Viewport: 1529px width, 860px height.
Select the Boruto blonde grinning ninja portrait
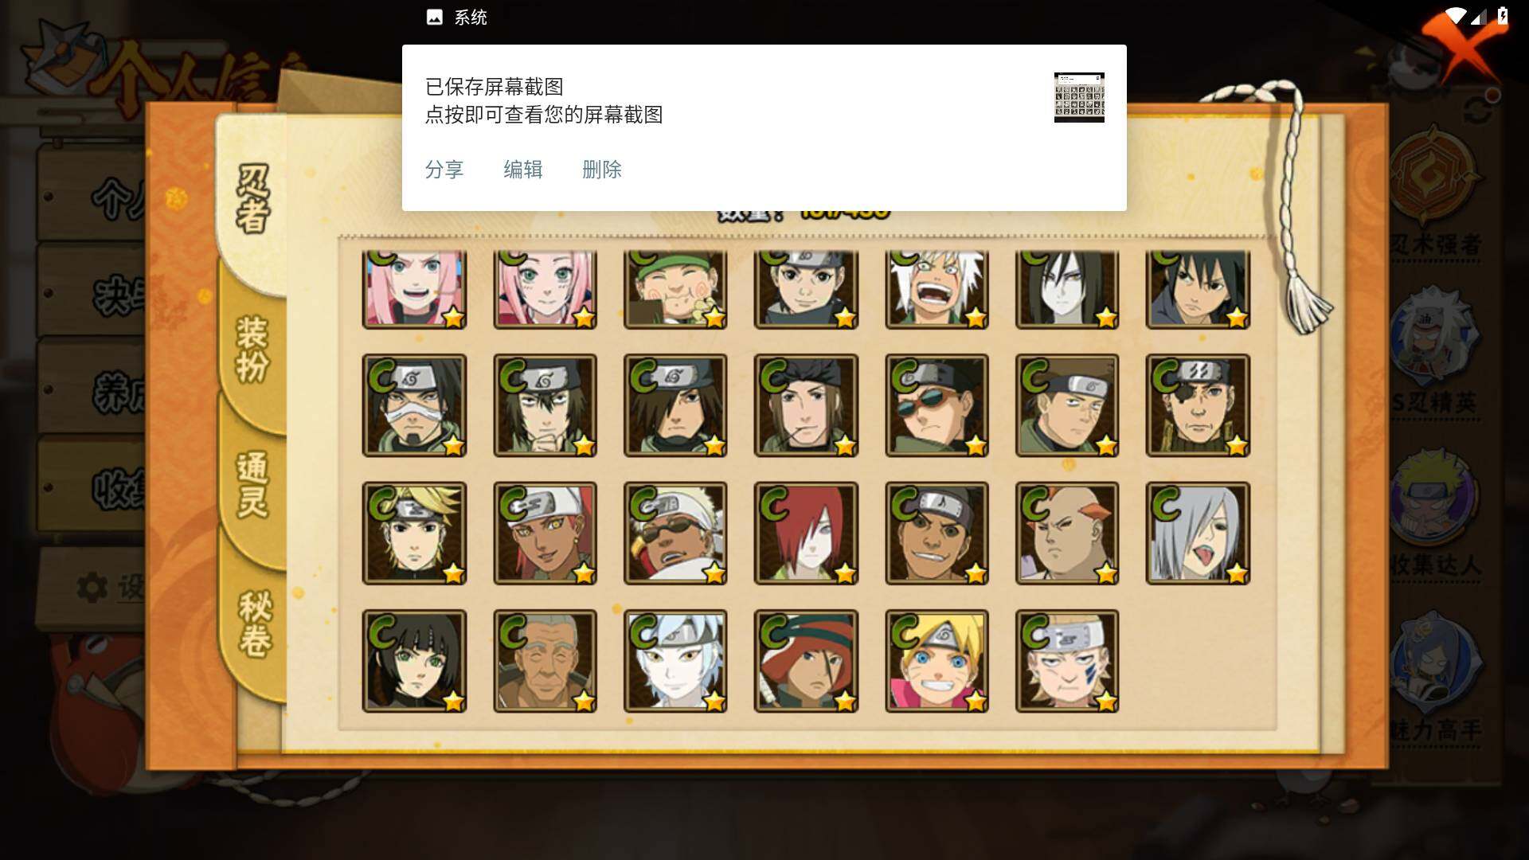[x=937, y=661]
